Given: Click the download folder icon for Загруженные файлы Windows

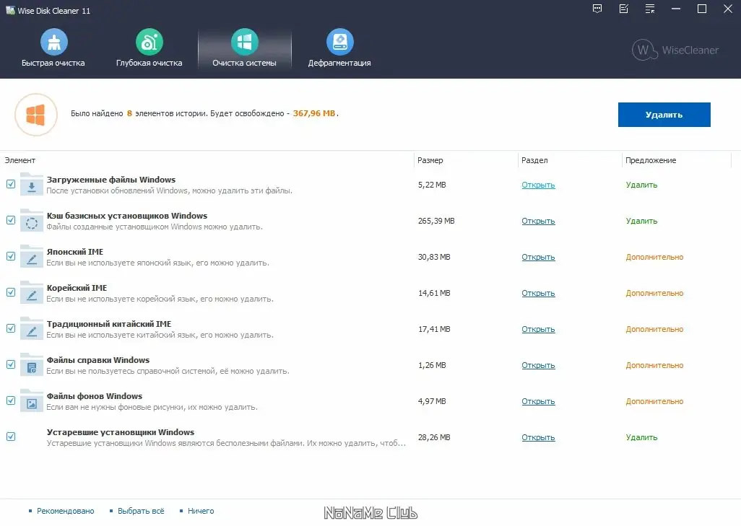Looking at the screenshot, I should coord(32,185).
